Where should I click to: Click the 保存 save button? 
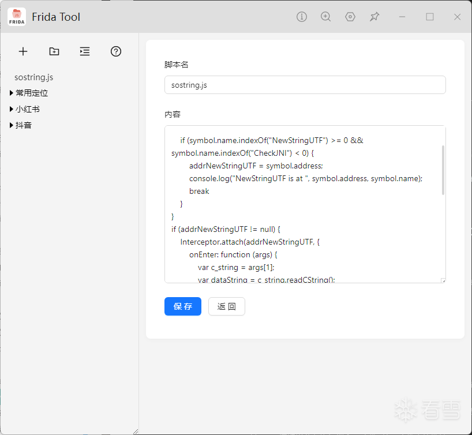[x=183, y=306]
